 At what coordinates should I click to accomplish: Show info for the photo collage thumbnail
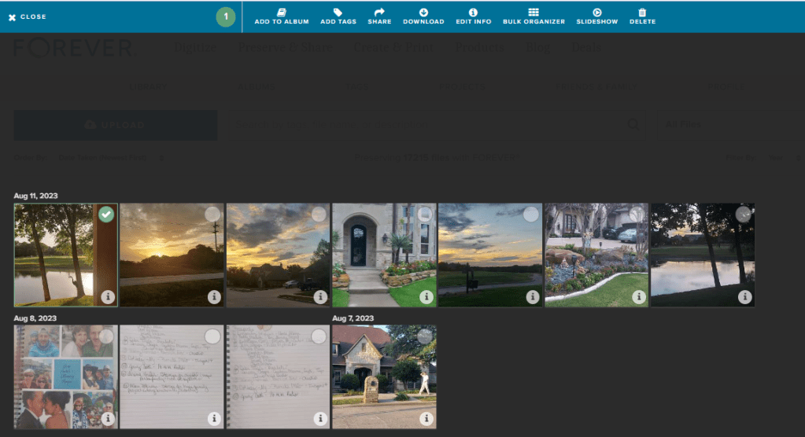pos(107,419)
